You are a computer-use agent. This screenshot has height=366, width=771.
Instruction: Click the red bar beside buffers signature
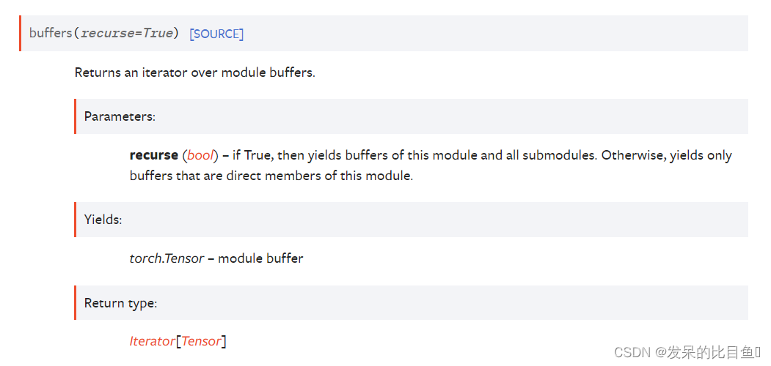[x=20, y=34]
